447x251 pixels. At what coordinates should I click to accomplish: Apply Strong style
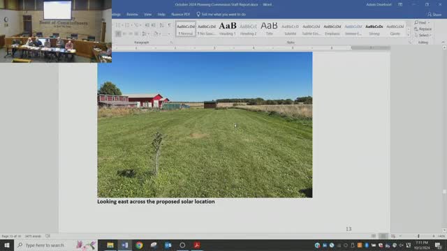374,29
